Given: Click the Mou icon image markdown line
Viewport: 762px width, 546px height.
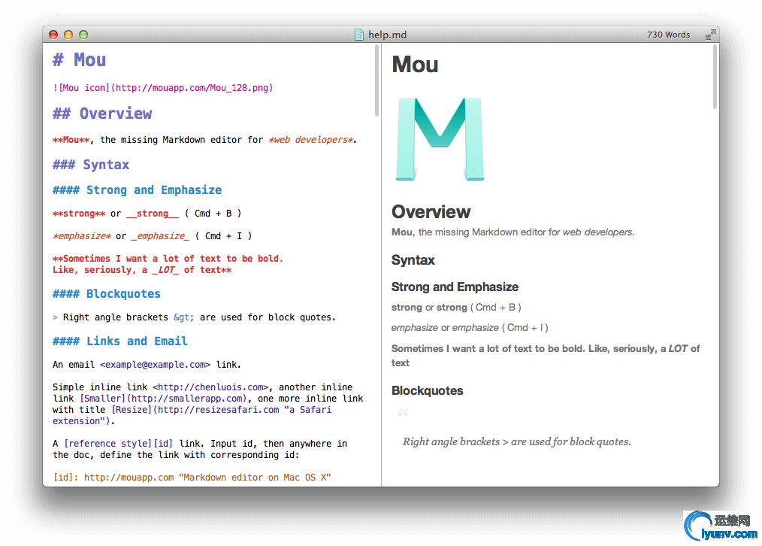Looking at the screenshot, I should 163,88.
